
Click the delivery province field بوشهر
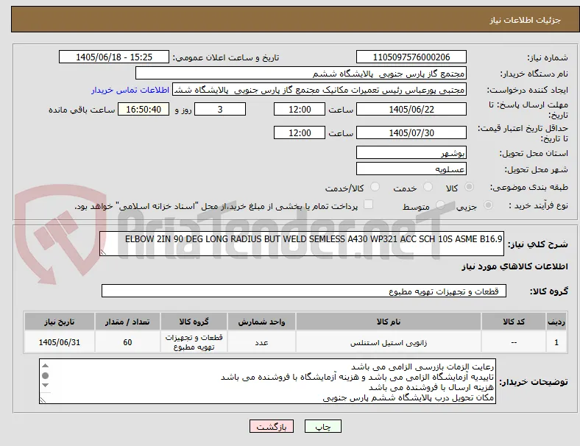click(411, 152)
